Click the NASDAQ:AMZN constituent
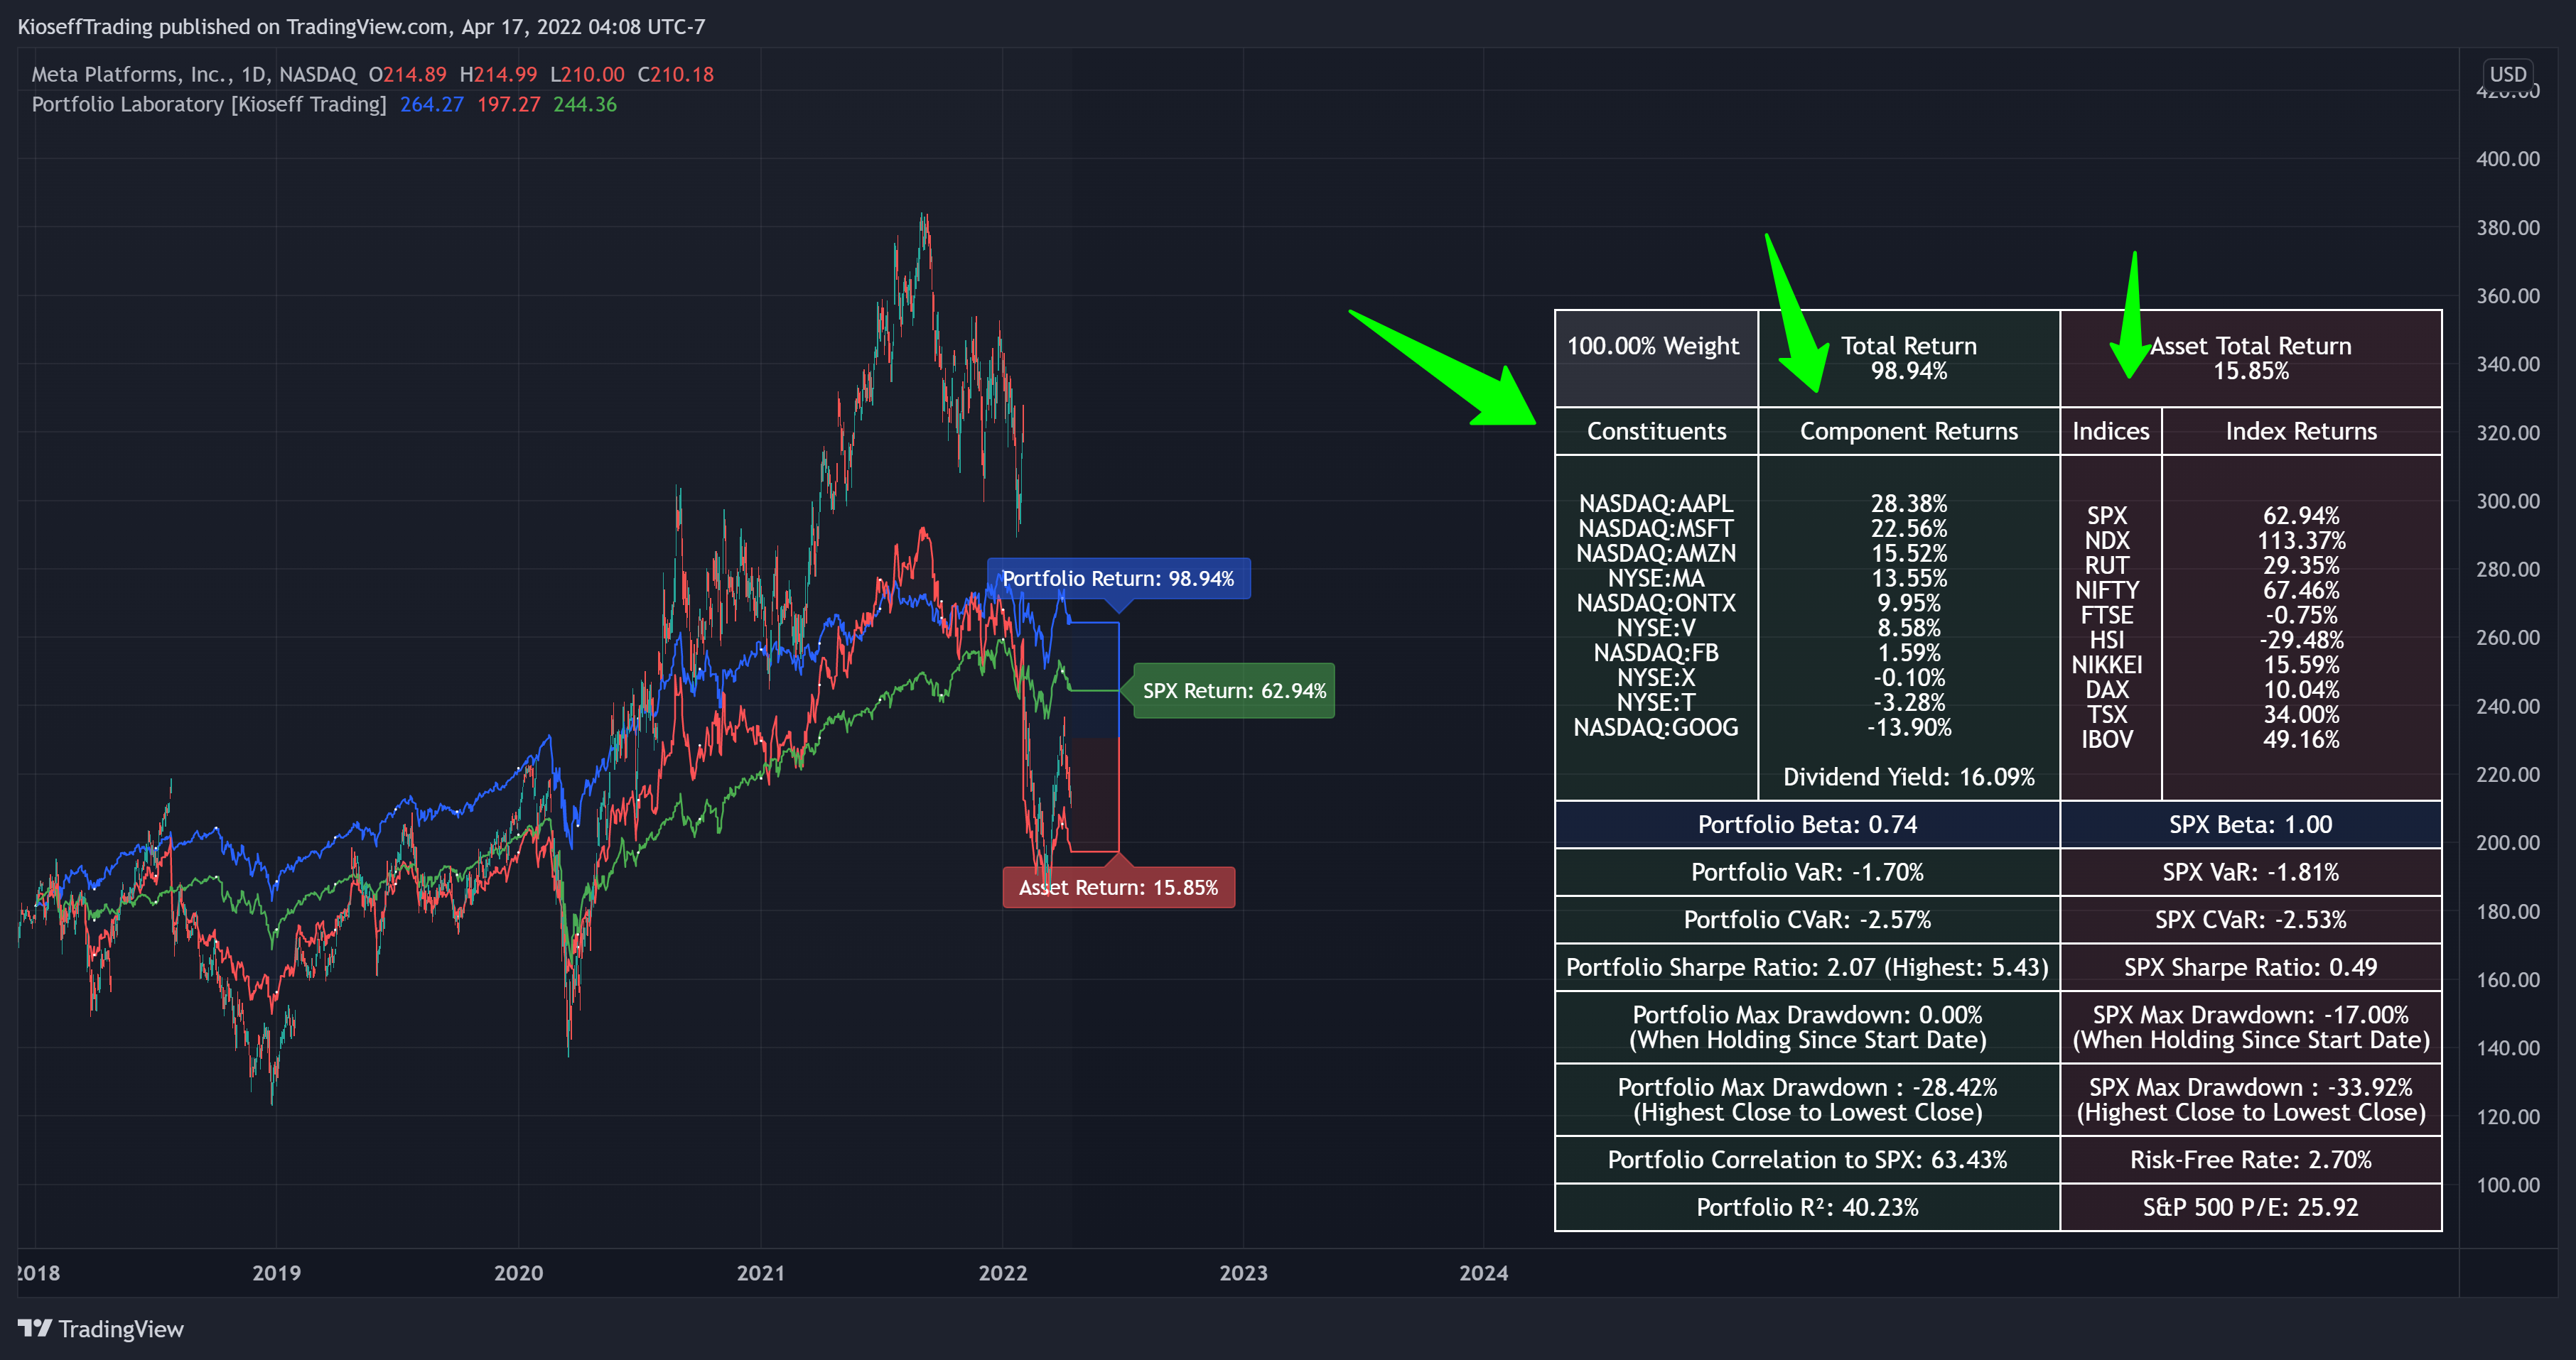2576x1360 pixels. 1656,554
